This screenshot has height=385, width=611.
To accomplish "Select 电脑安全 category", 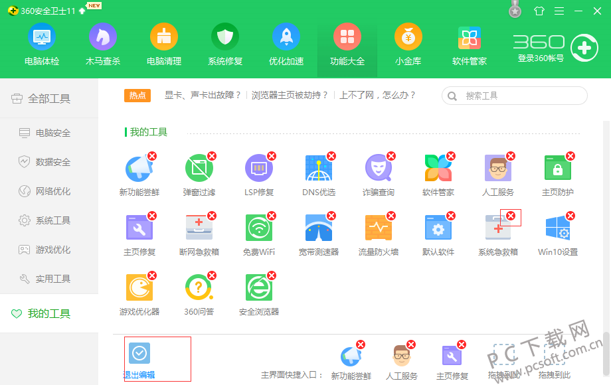I will 49,133.
